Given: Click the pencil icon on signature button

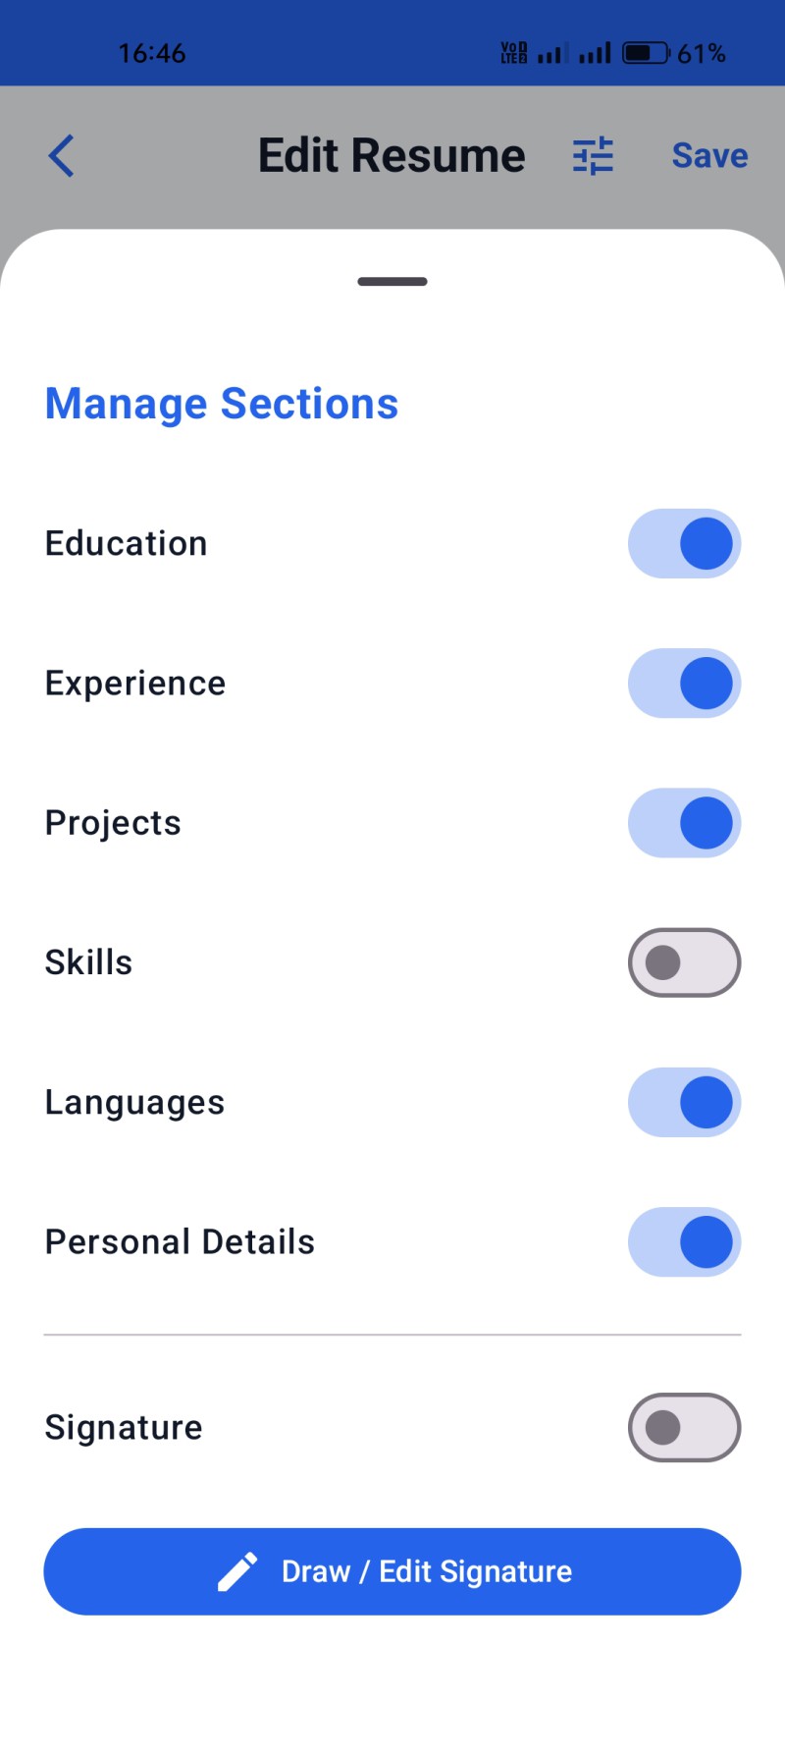Looking at the screenshot, I should (236, 1571).
